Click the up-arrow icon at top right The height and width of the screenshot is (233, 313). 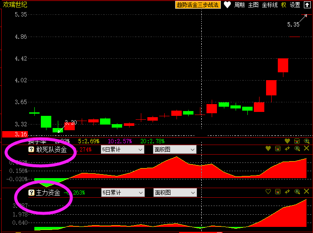pyautogui.click(x=307, y=5)
